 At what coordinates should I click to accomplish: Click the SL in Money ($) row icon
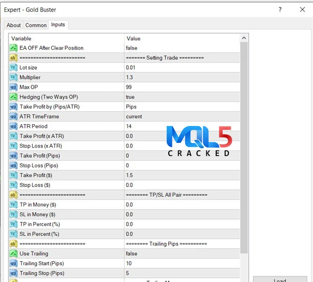(13, 214)
